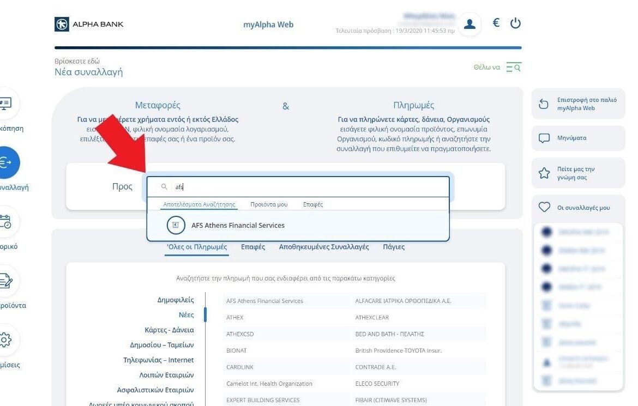638x406 pixels.
Task: Open the settings gear sidebar icon
Action: [x=6, y=340]
